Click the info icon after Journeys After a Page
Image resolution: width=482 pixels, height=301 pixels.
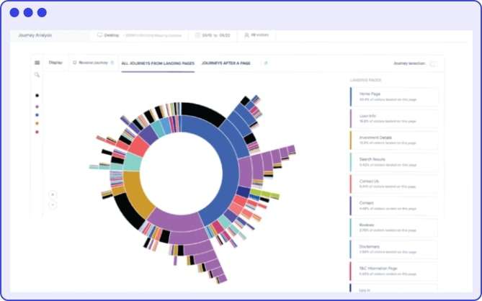pyautogui.click(x=266, y=63)
